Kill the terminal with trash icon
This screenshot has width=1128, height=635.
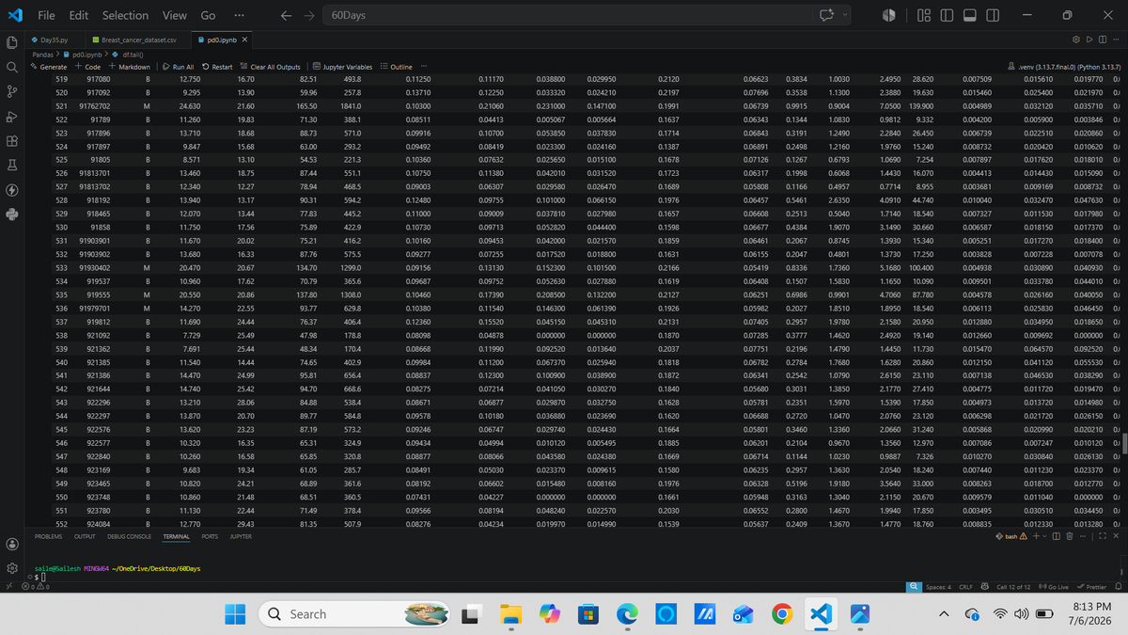pos(1070,536)
